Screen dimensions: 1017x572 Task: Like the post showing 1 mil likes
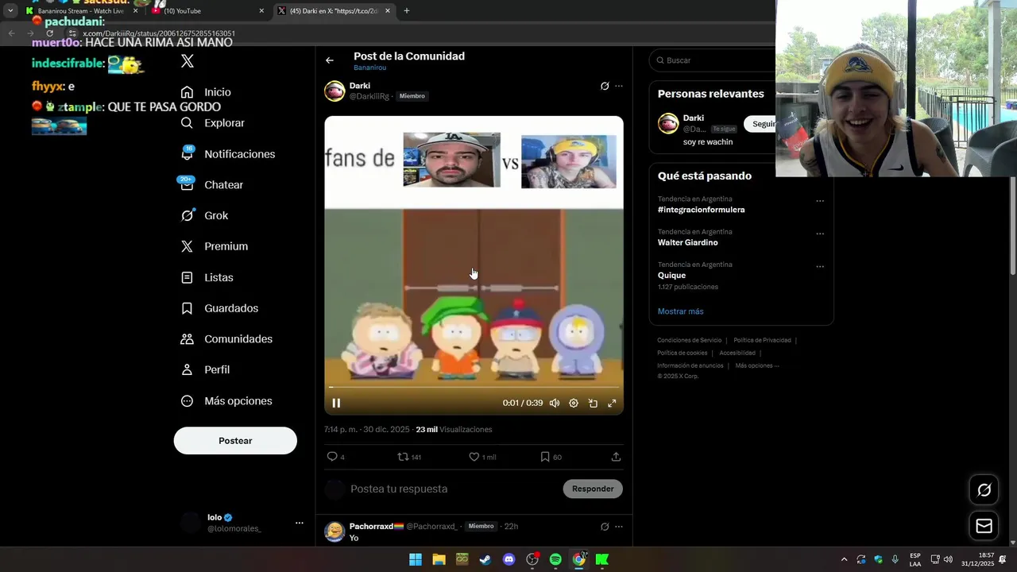[482, 457]
